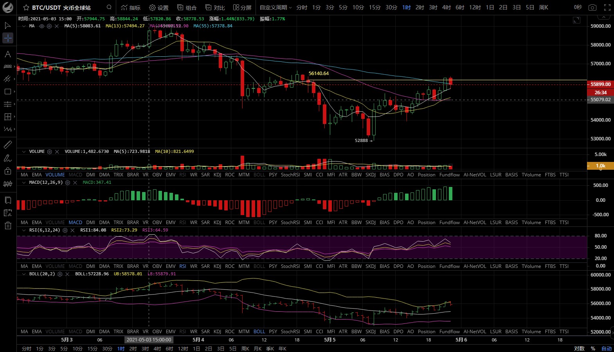Click the bookmark icon in left sidebar

coord(7,200)
